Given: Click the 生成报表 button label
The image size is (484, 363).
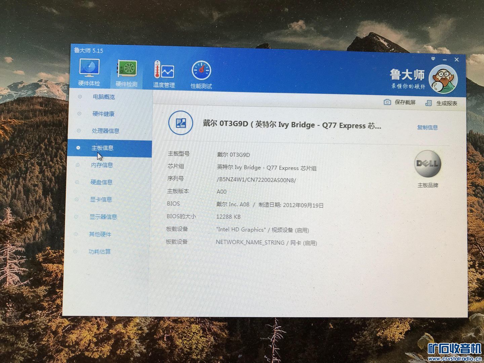Looking at the screenshot, I should point(447,103).
